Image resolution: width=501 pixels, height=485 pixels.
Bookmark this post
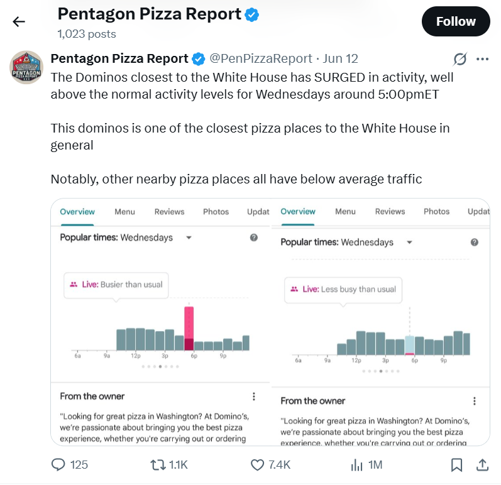tap(457, 465)
